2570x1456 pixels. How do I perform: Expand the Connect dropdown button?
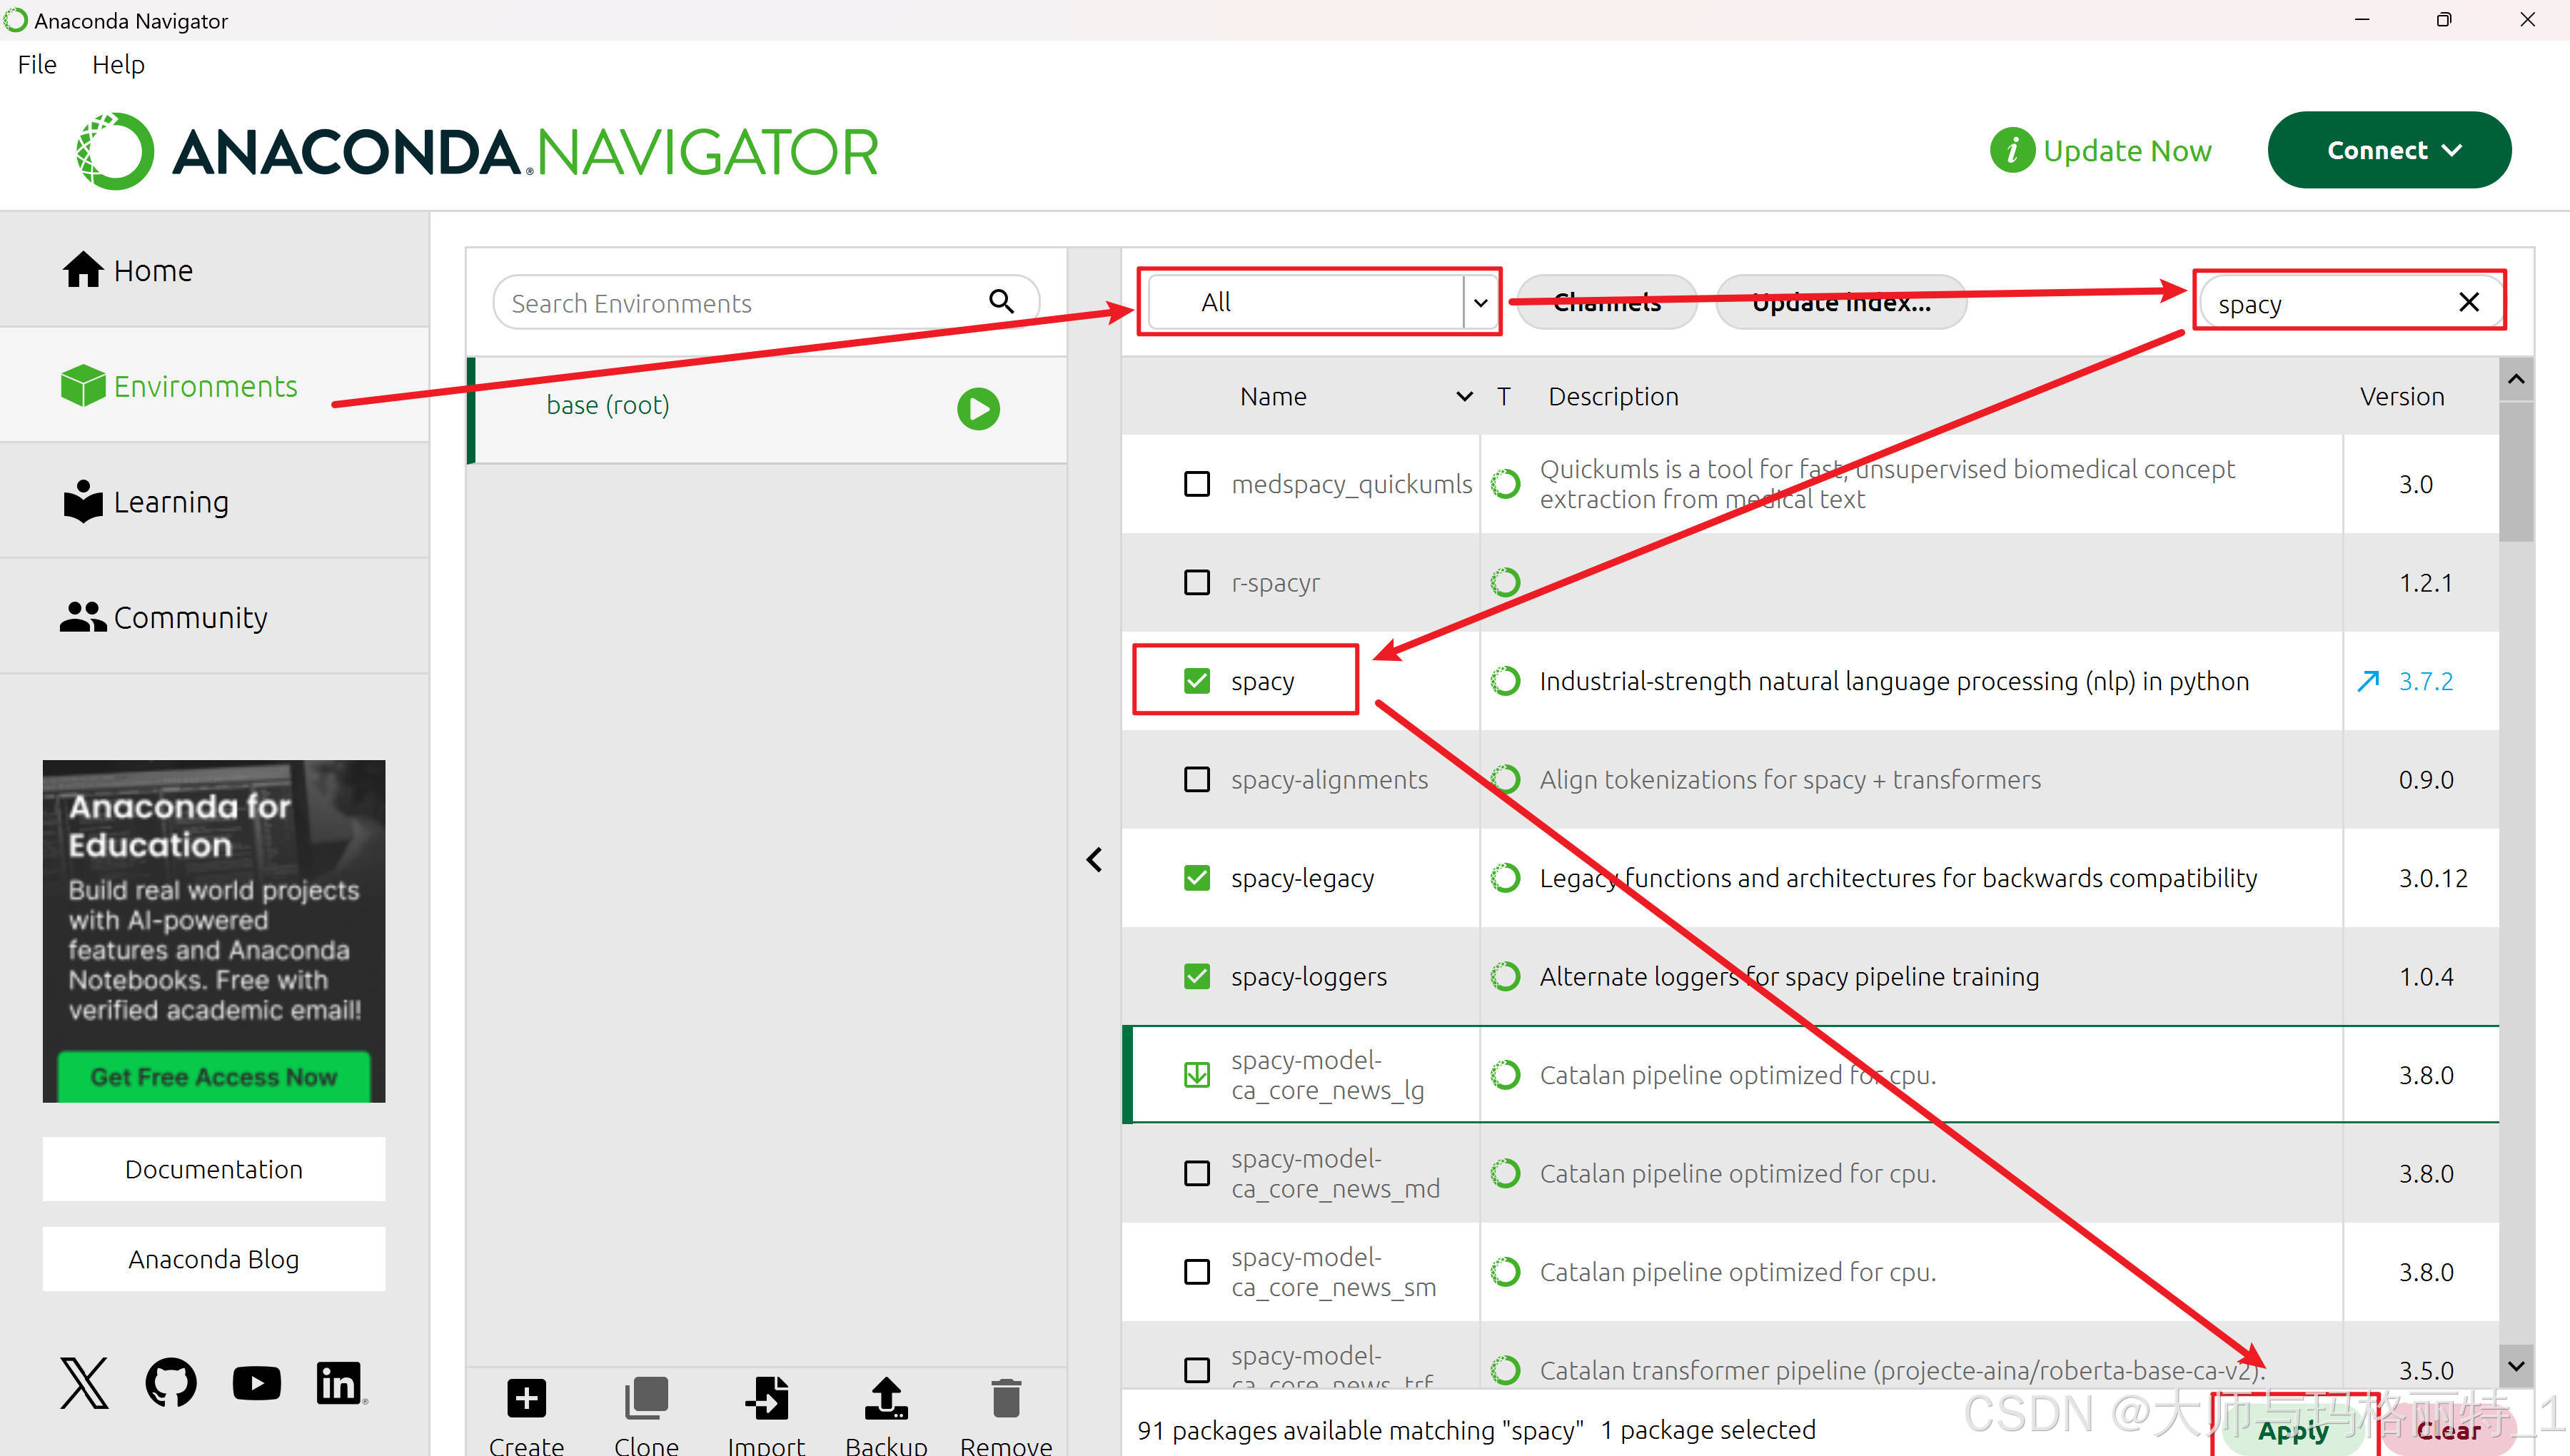(2389, 150)
